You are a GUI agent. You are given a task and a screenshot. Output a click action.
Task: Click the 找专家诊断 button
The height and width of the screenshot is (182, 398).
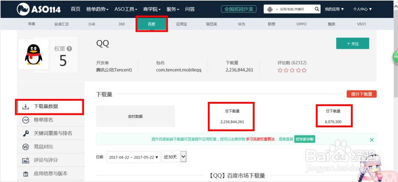[x=304, y=139]
